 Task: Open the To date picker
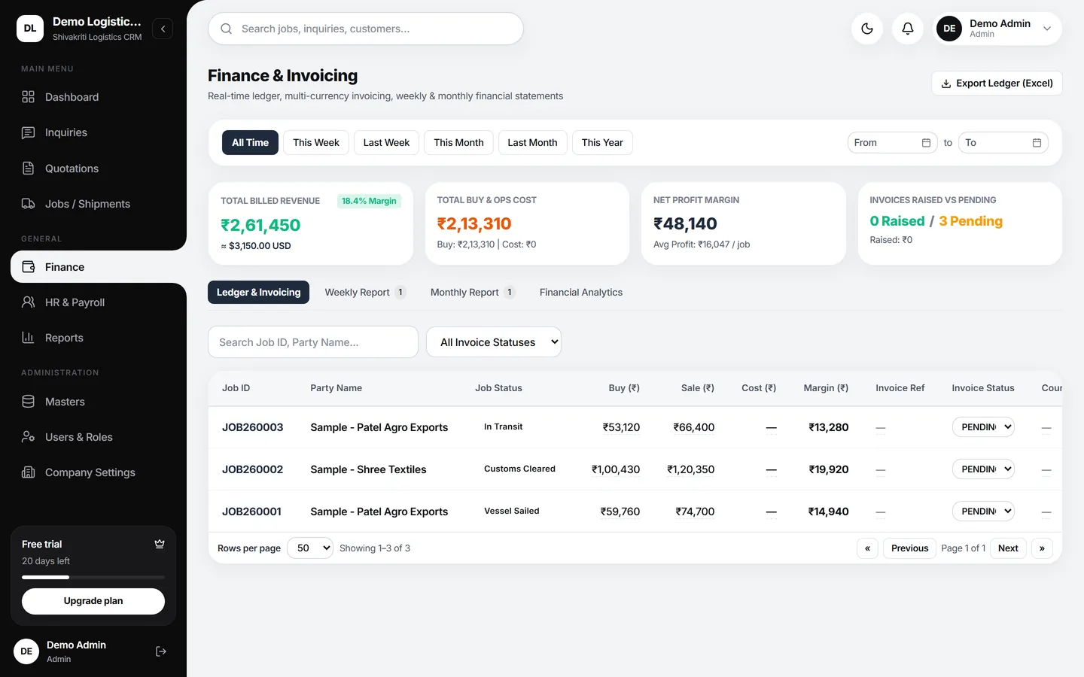tap(1003, 143)
